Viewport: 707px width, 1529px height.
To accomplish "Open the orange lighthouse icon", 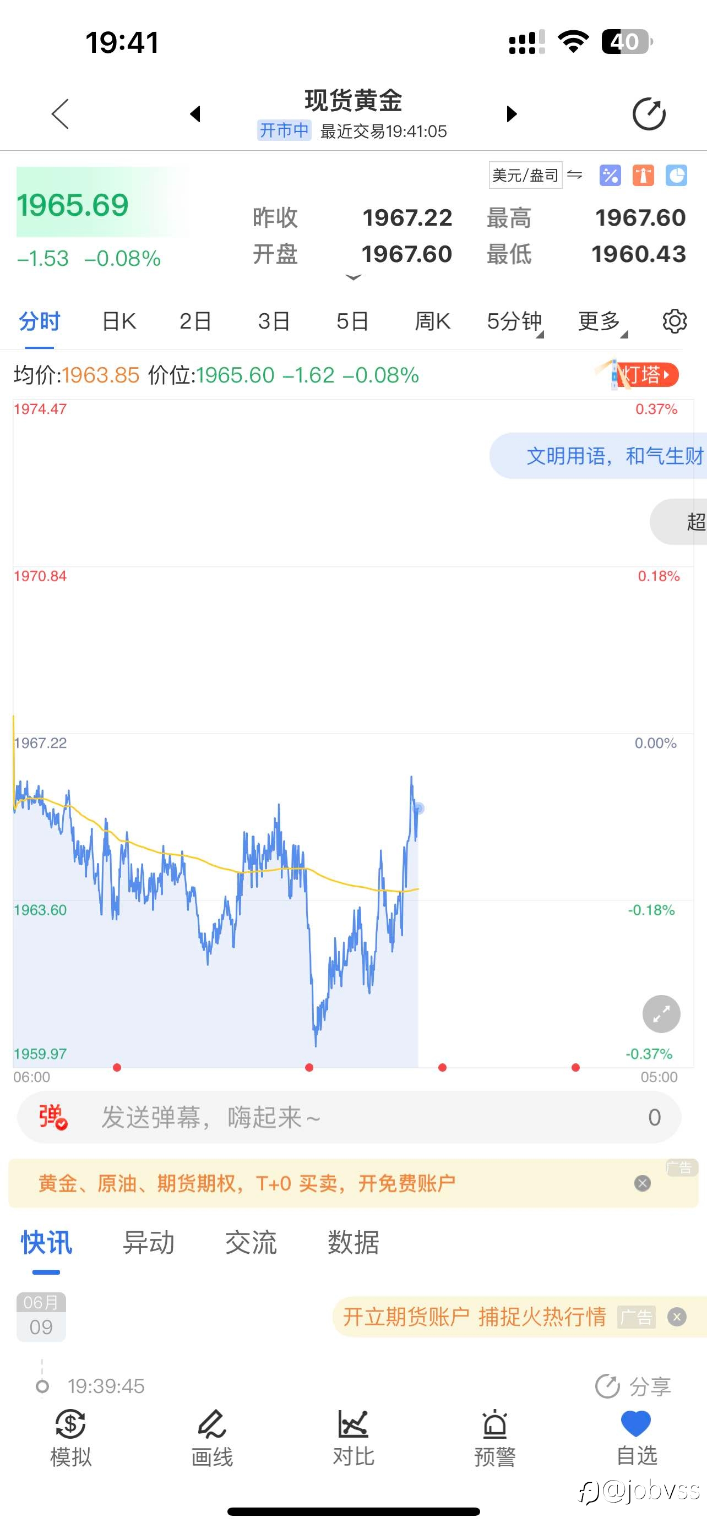I will 643,175.
